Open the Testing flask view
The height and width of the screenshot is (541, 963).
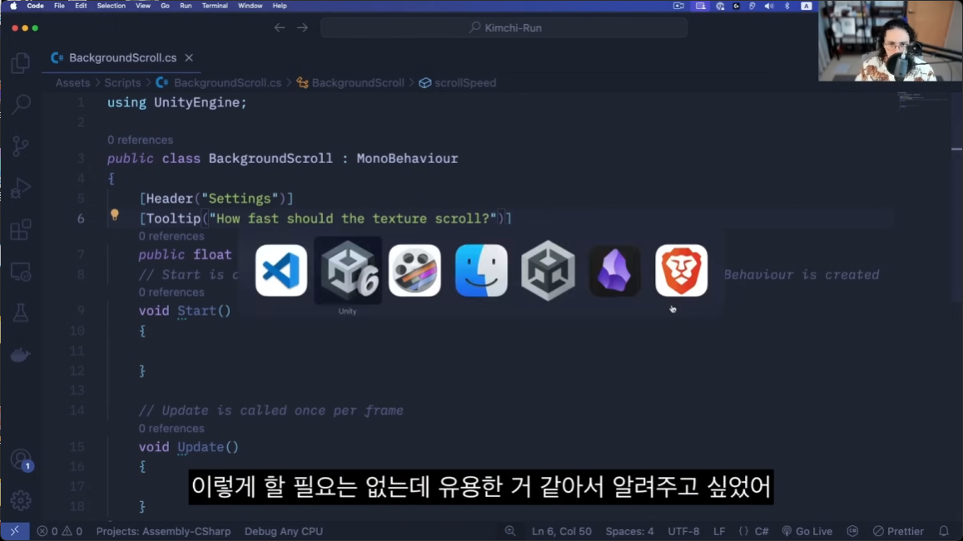(x=20, y=313)
